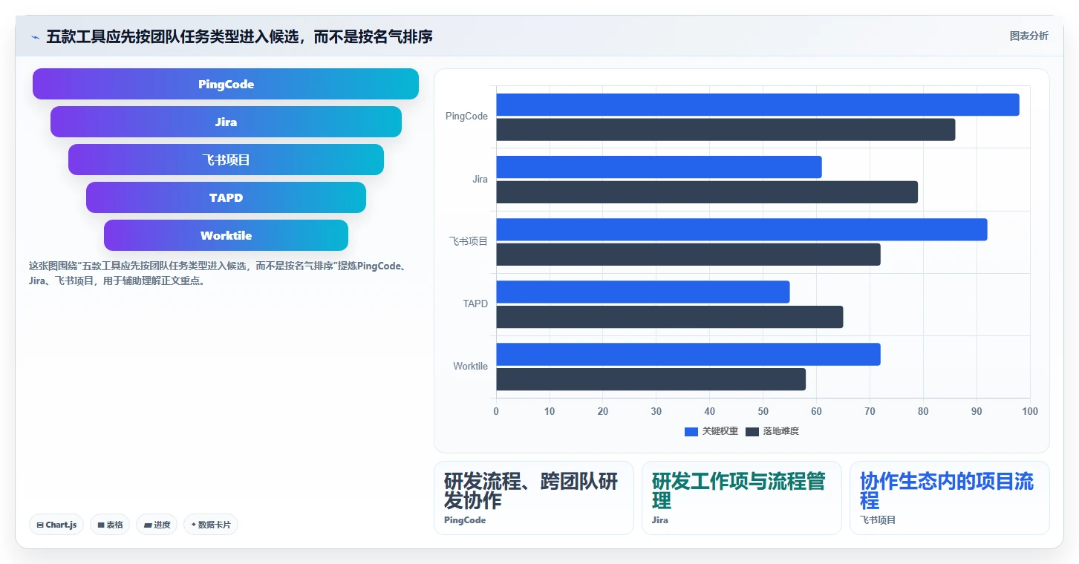Click the x-axis tick label 100
The width and height of the screenshot is (1079, 564).
pyautogui.click(x=1029, y=411)
